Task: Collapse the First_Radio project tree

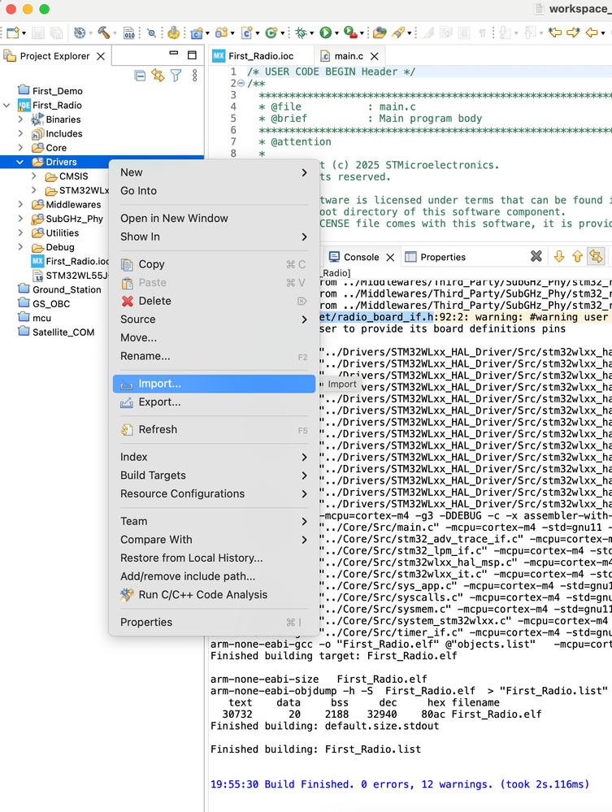Action: 7,105
